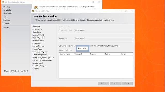Click the Back button
The image size is (165, 92).
point(103,83)
